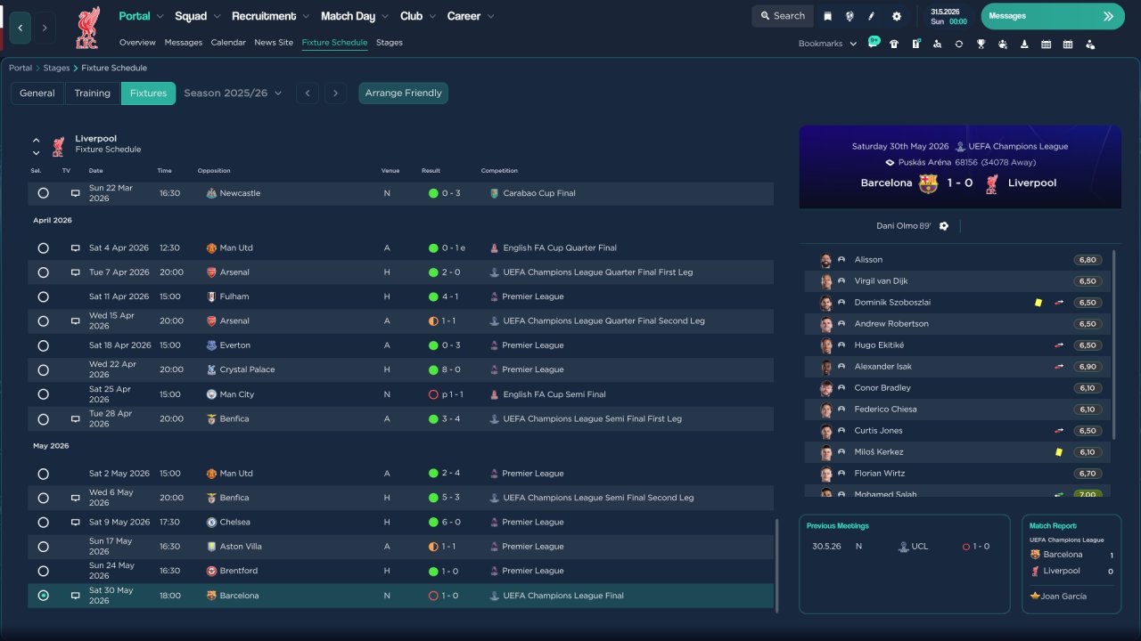The width and height of the screenshot is (1141, 641).
Task: Click the pencil edit icon in top bar
Action: (872, 16)
